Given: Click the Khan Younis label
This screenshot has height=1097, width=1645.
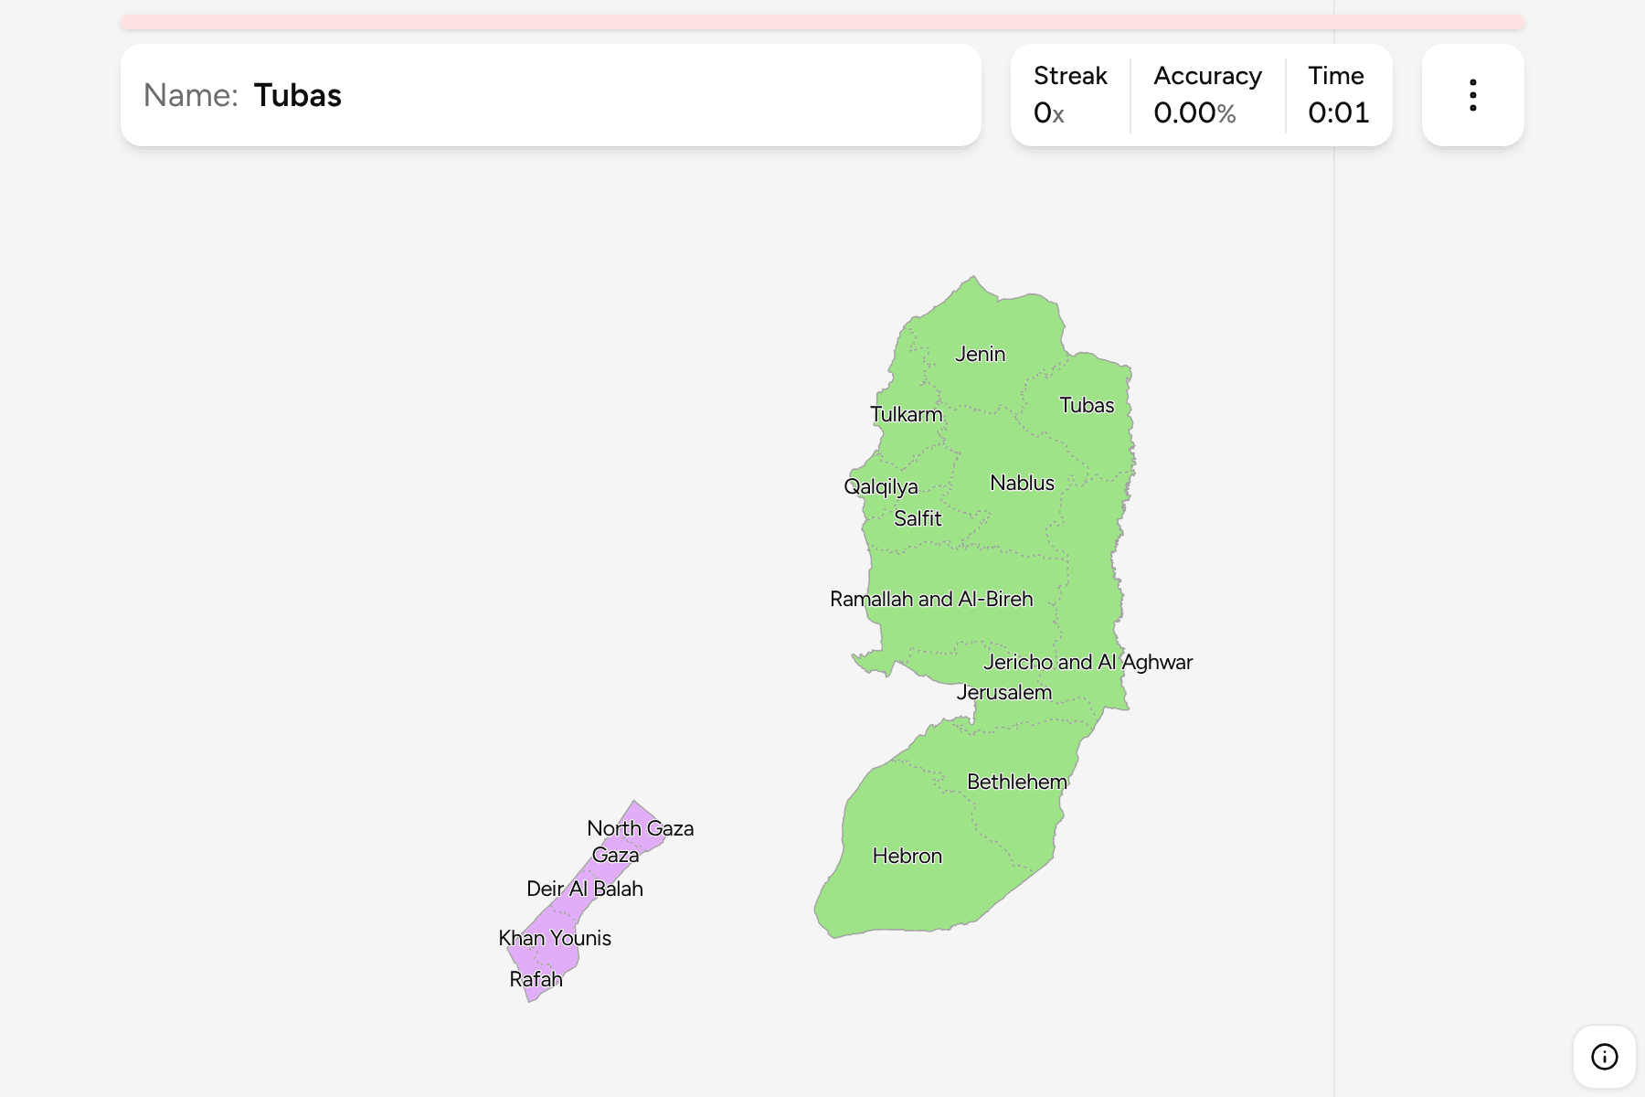Looking at the screenshot, I should (x=554, y=938).
